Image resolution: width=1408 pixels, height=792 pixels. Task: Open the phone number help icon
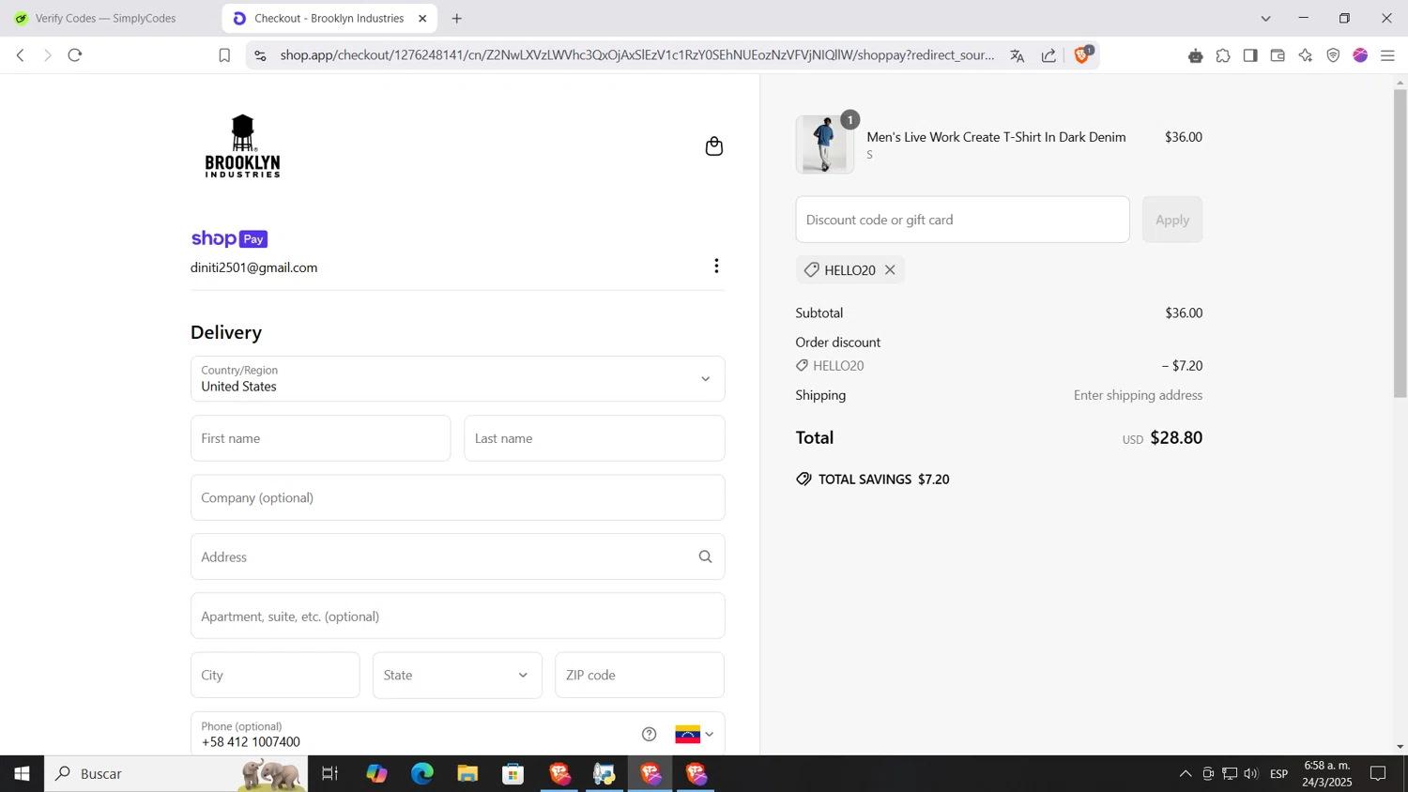coord(649,734)
